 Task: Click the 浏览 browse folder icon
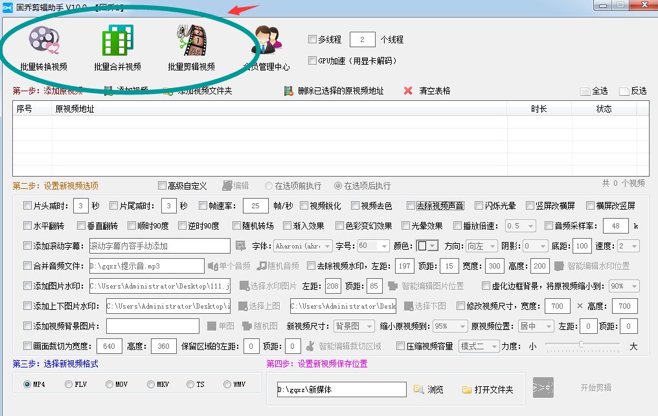418,389
